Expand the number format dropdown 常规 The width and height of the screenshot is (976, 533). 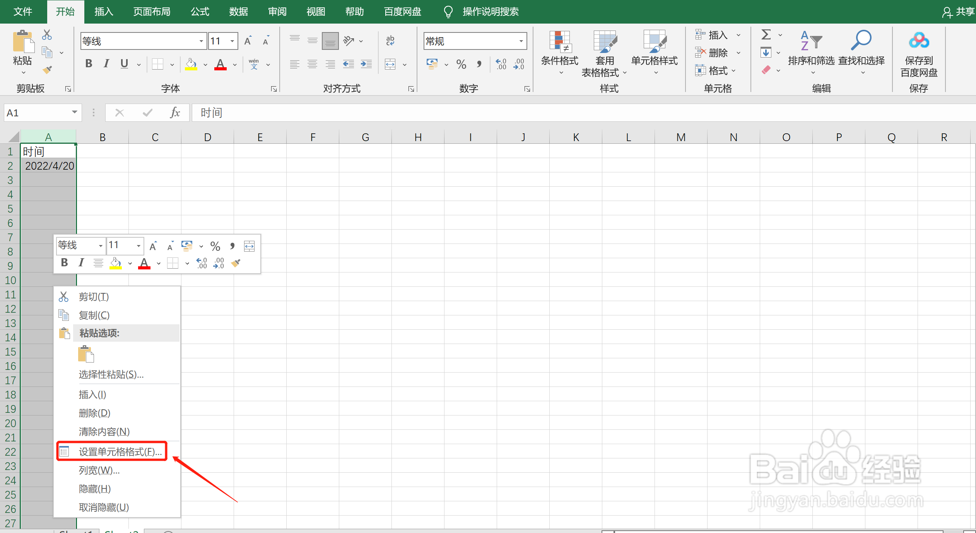coord(521,41)
